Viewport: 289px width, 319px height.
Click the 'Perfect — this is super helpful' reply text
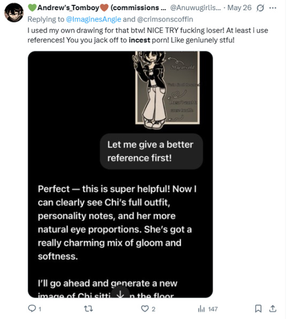(x=117, y=222)
